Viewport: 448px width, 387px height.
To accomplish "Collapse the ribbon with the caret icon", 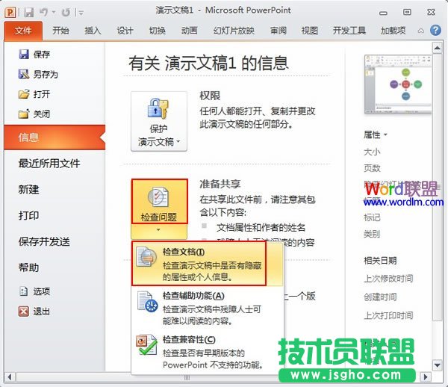I will (x=421, y=31).
